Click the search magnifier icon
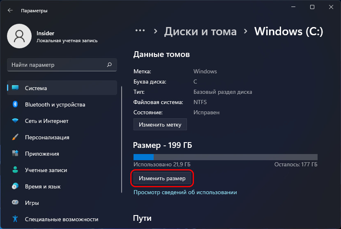This screenshot has height=229, width=341. 109,65
